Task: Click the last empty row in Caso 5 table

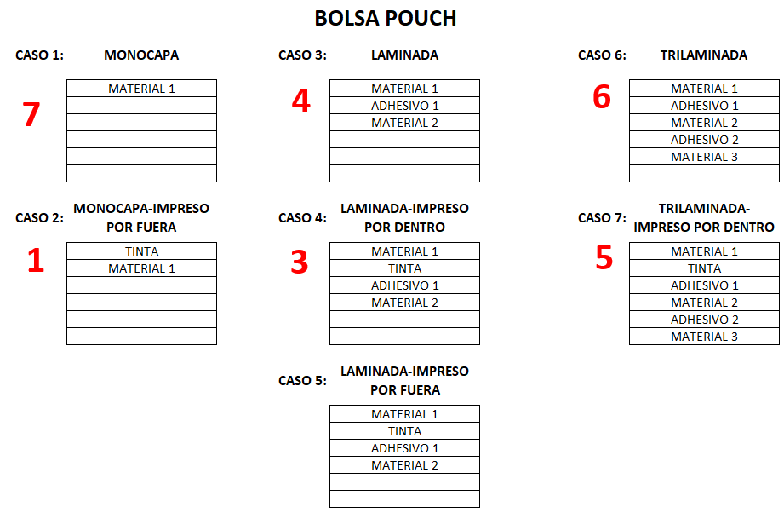Action: 404,499
